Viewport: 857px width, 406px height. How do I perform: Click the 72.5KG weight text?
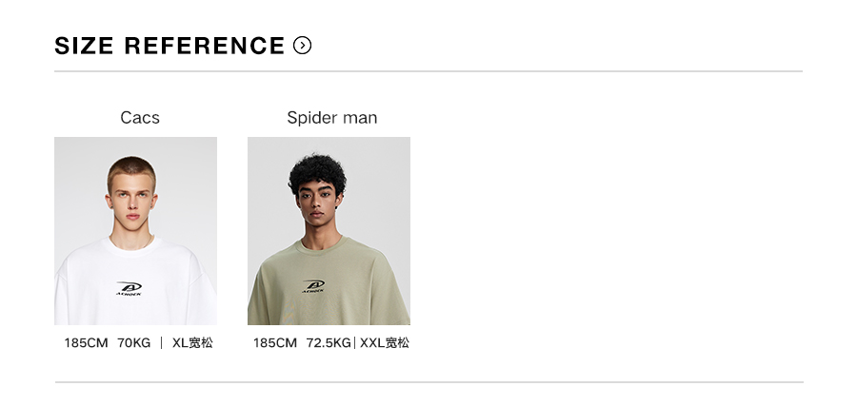pos(329,342)
